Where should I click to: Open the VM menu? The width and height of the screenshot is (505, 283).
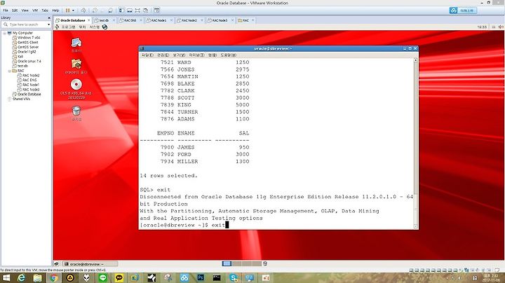tap(35, 11)
